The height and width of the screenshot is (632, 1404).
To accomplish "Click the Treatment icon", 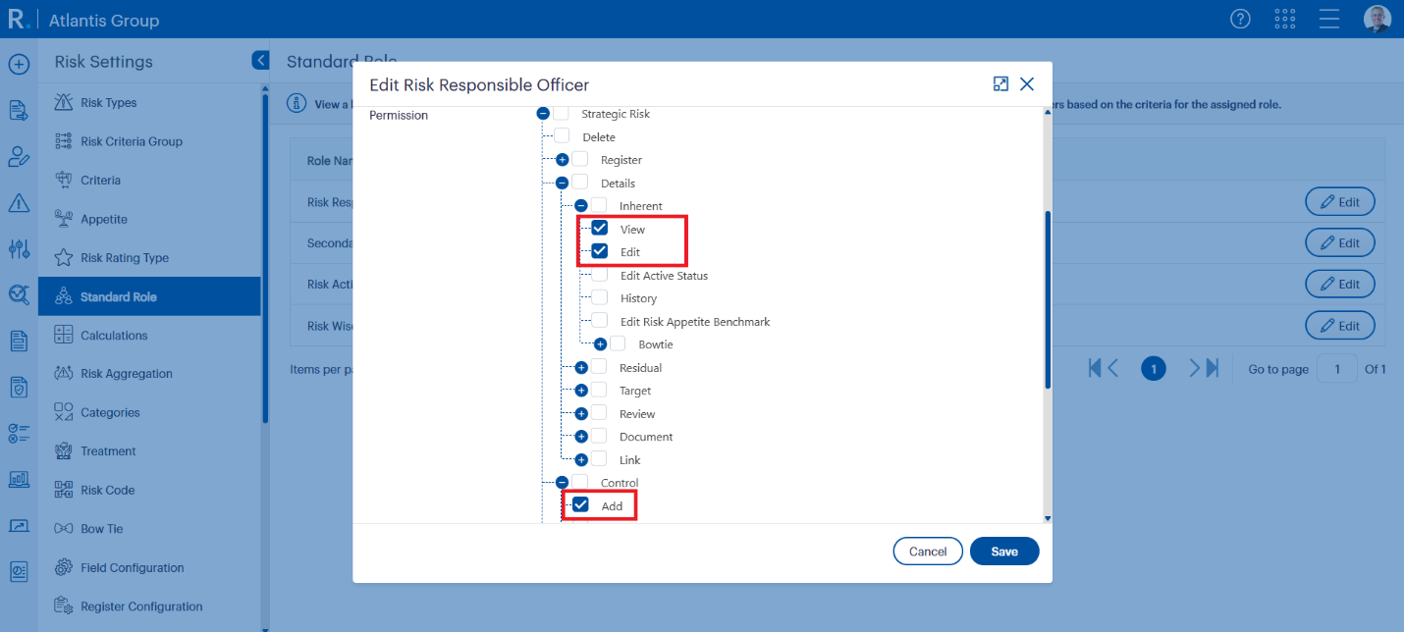I will coord(64,451).
